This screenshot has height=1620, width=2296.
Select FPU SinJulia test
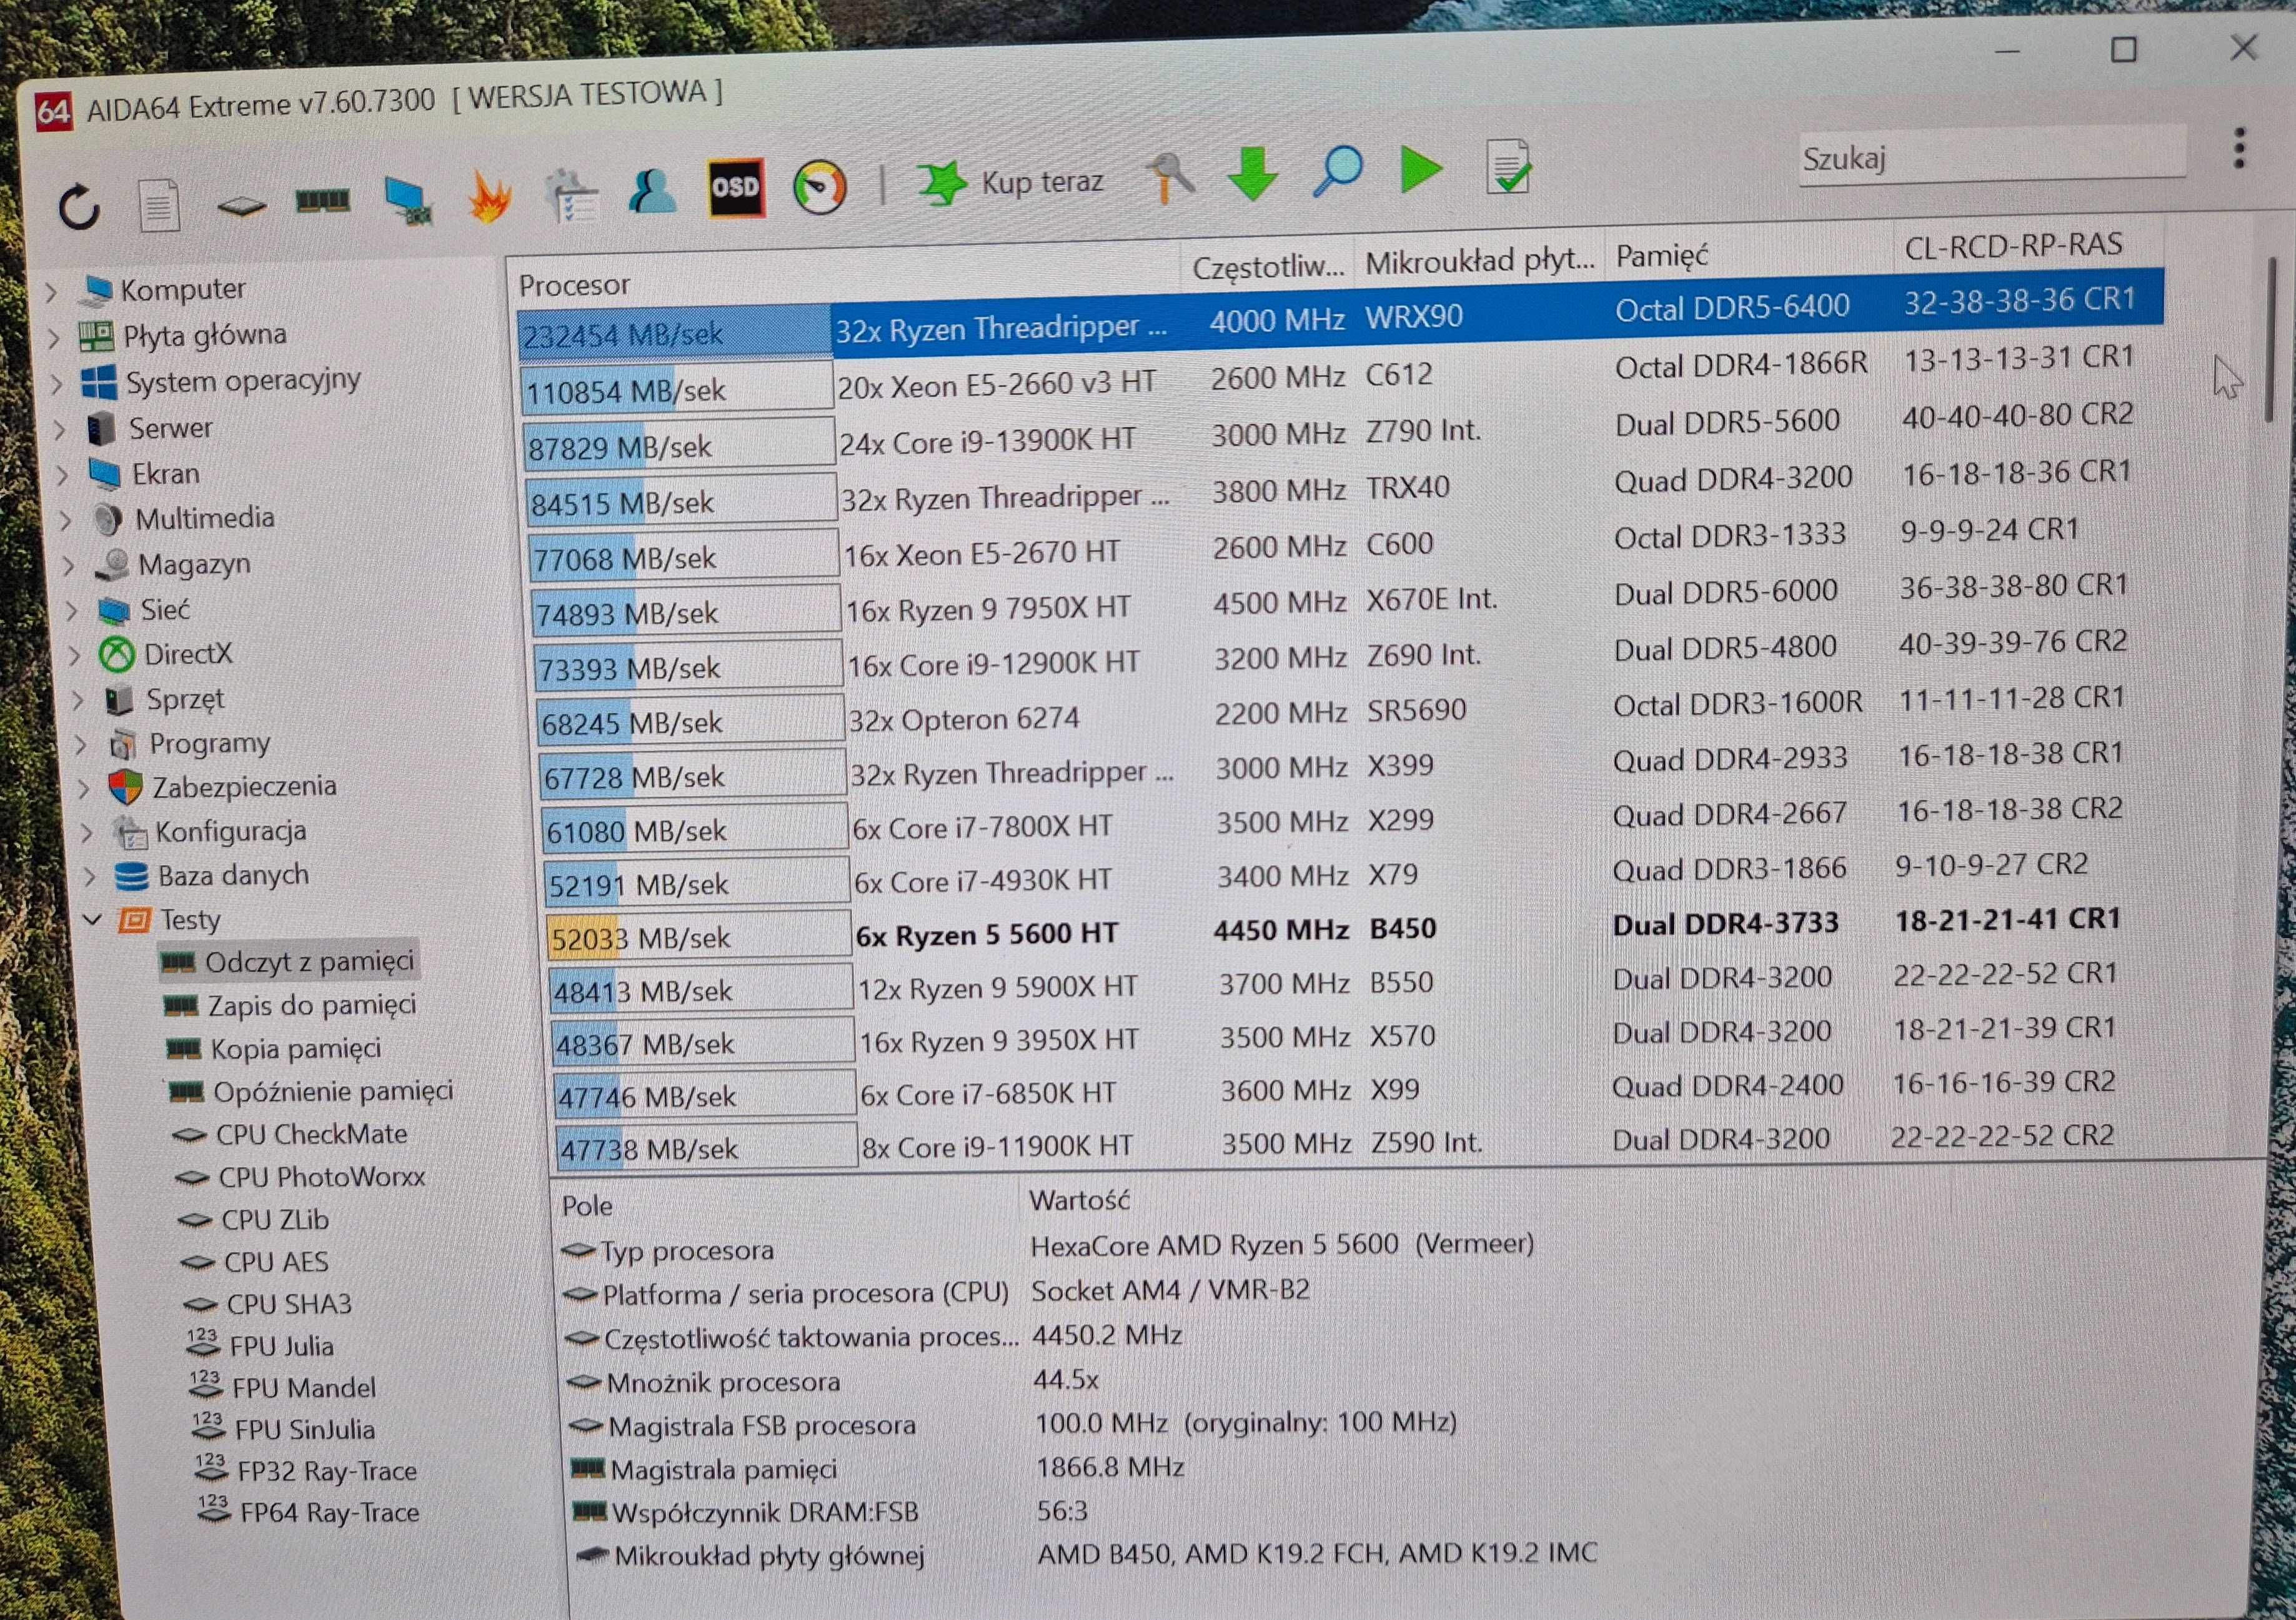point(305,1430)
